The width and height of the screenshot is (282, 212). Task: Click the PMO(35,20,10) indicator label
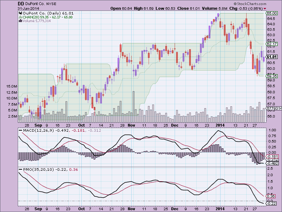pyautogui.click(x=38, y=170)
